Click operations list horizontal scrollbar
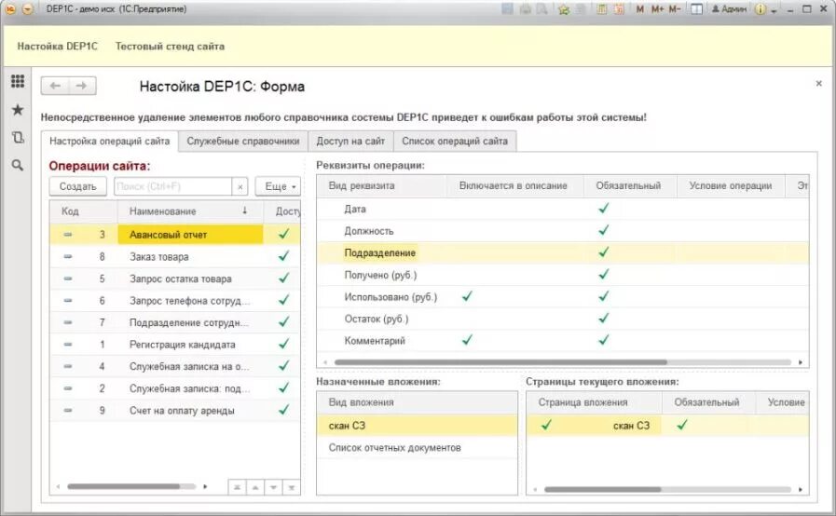The image size is (836, 516). pos(124,487)
